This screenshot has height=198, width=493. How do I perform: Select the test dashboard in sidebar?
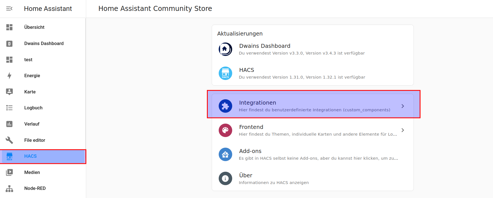(28, 60)
